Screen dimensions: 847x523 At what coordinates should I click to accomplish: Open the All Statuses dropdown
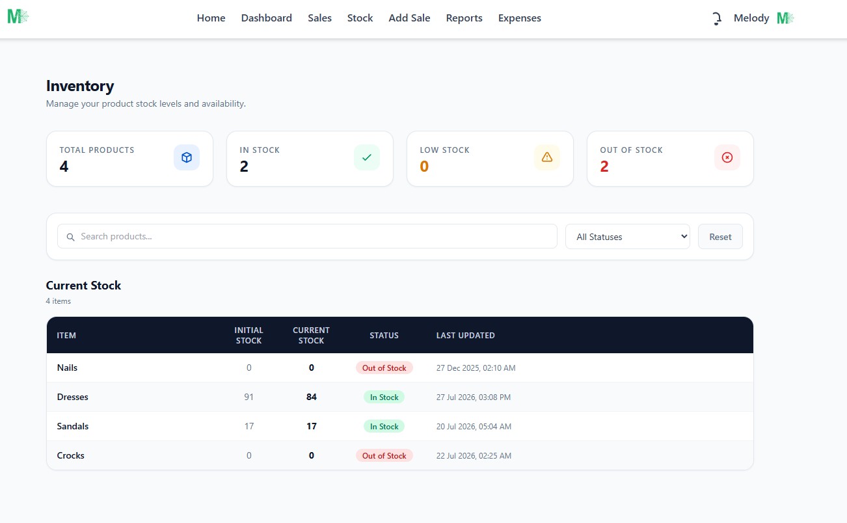tap(628, 237)
